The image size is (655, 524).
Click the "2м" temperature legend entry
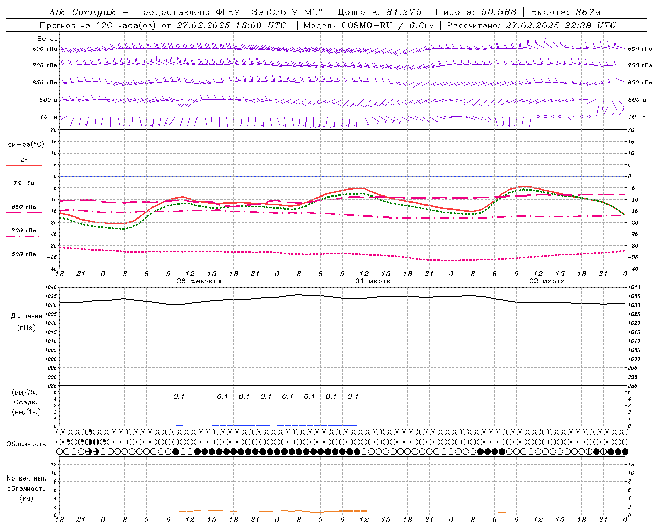24,160
